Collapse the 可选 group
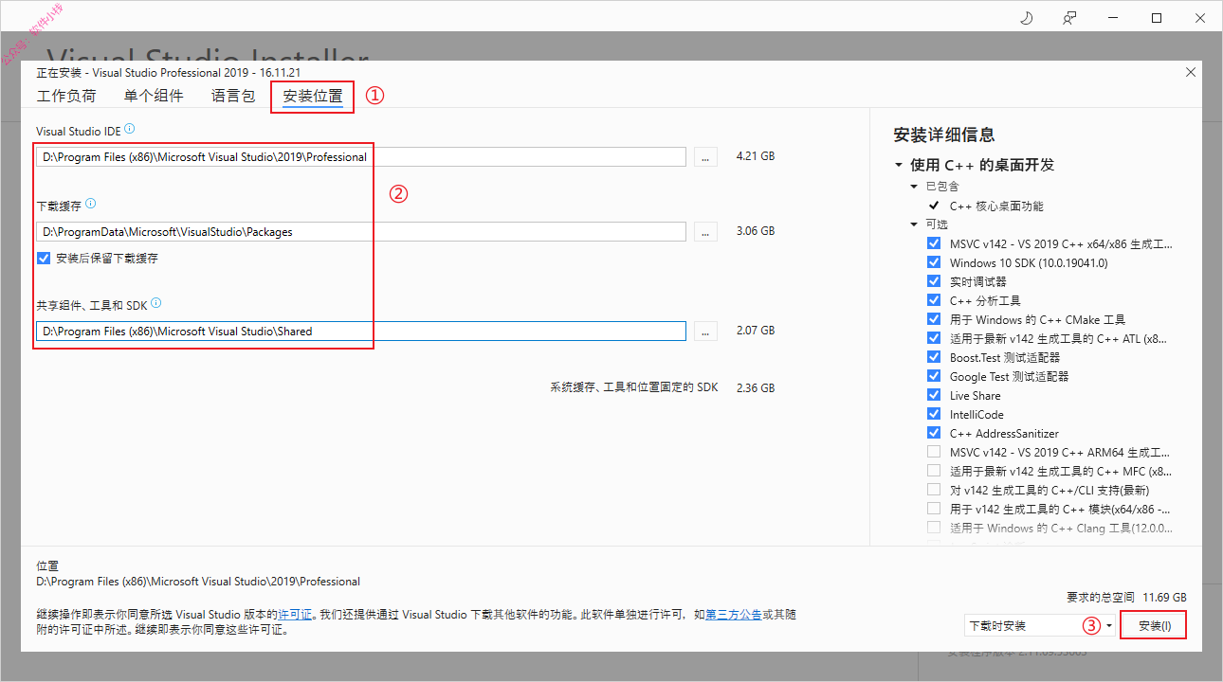This screenshot has width=1223, height=682. tap(915, 224)
